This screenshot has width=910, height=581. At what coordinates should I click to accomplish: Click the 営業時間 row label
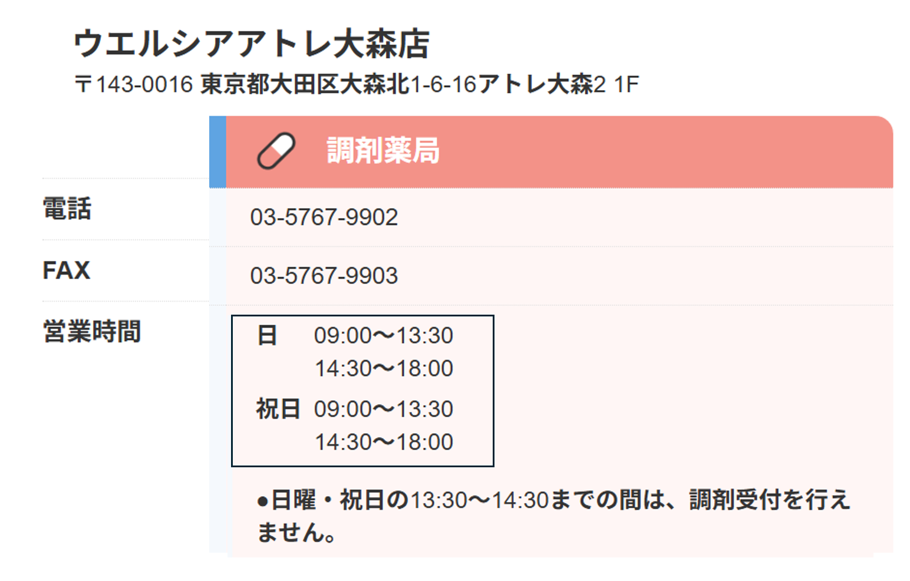pos(92,331)
